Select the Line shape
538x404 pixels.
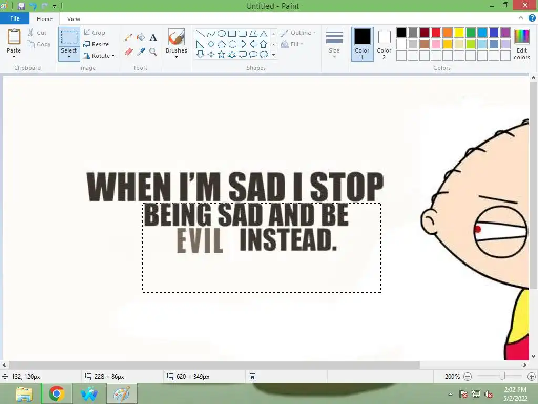[200, 33]
